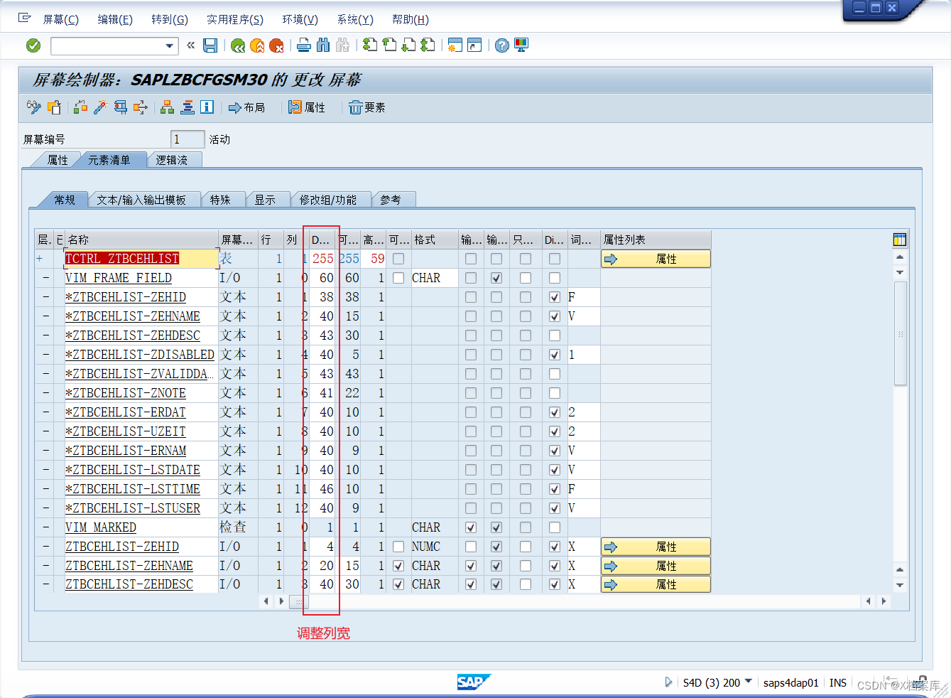Viewport: 951px width, 698px height.
Task: Click the Find binoculars icon
Action: [323, 45]
